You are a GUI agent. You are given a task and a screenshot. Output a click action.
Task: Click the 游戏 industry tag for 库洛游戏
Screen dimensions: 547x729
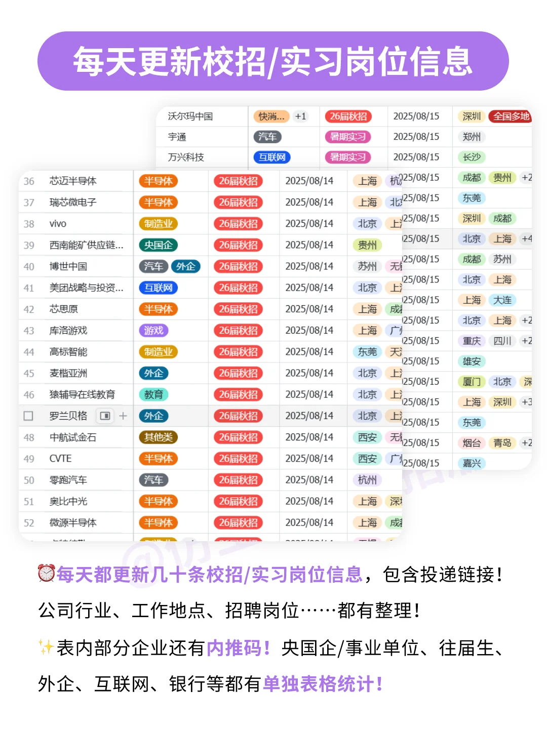click(153, 331)
